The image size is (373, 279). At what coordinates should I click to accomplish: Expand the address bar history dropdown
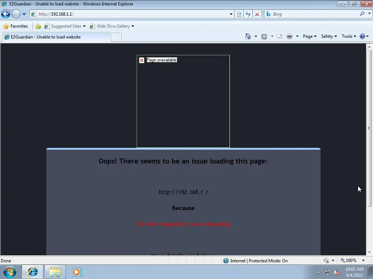coord(231,14)
